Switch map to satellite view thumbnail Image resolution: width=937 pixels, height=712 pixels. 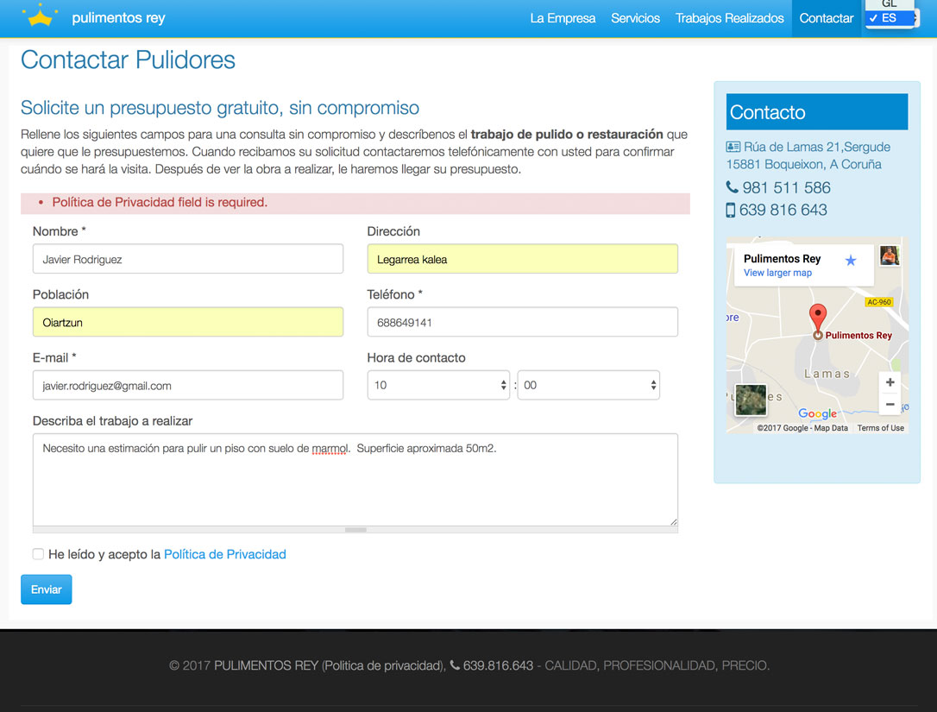[x=750, y=400]
